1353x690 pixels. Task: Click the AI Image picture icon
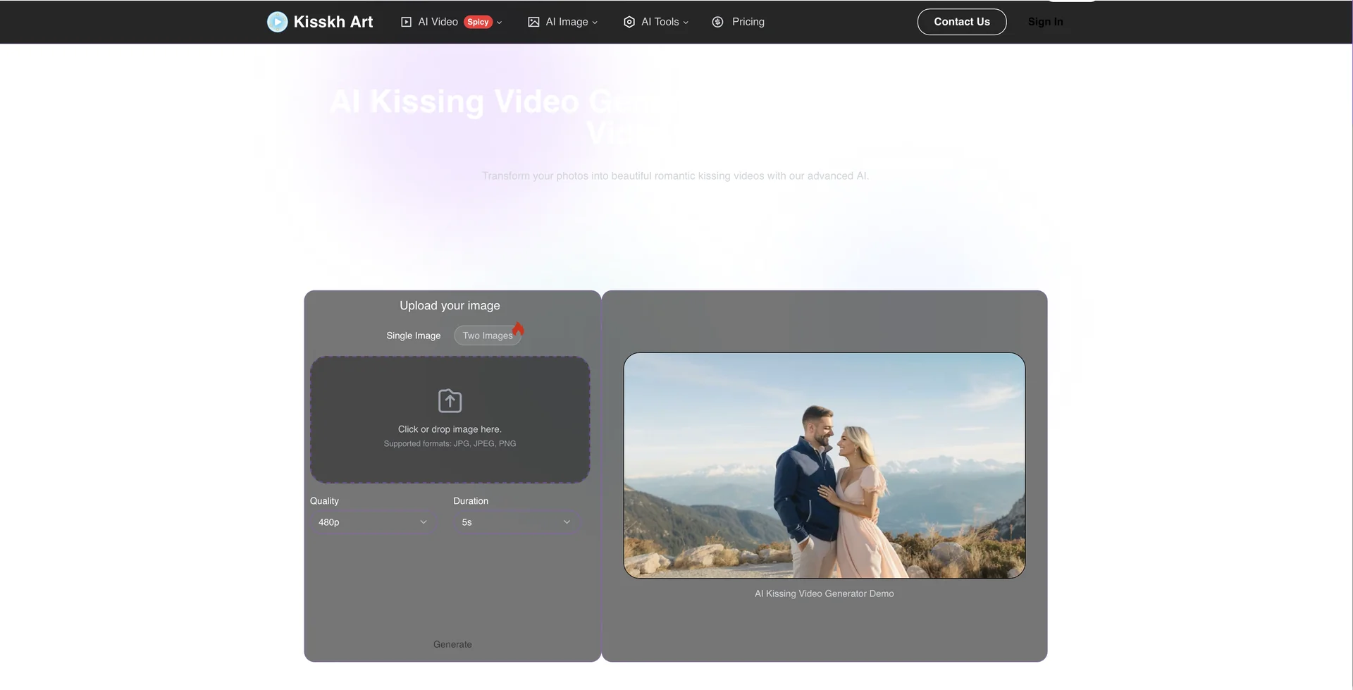pyautogui.click(x=533, y=22)
